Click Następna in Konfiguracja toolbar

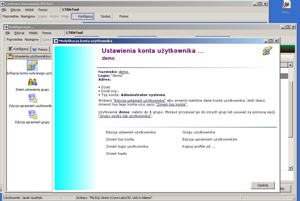(x=31, y=39)
